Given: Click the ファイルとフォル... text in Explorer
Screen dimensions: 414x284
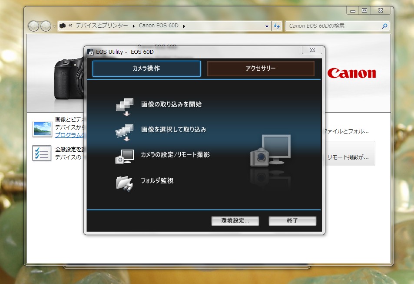Looking at the screenshot, I should 346,131.
